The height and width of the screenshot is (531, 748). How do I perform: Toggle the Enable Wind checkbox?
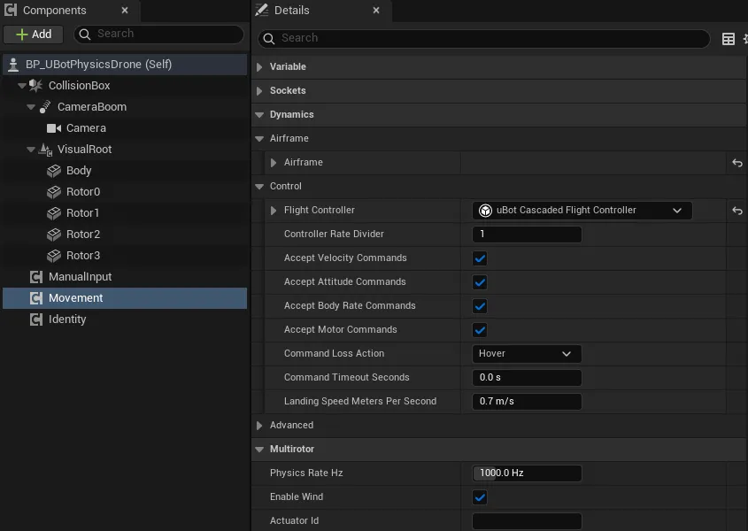click(x=480, y=497)
